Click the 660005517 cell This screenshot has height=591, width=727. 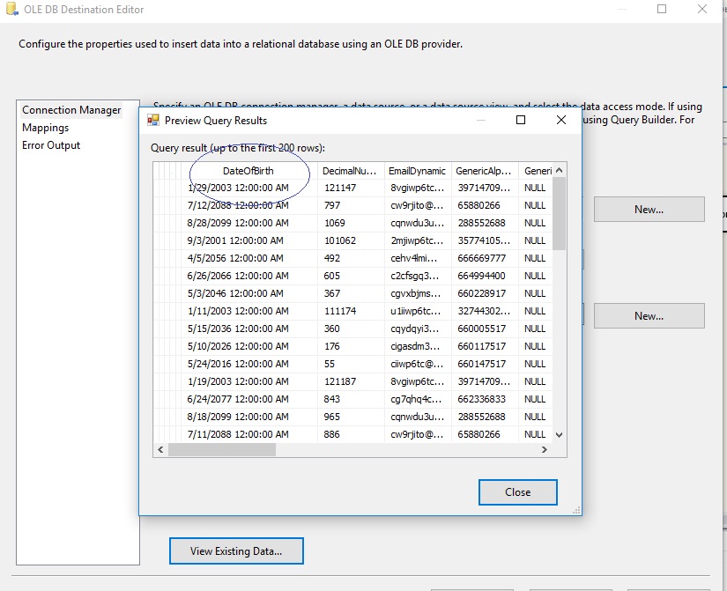tap(485, 329)
